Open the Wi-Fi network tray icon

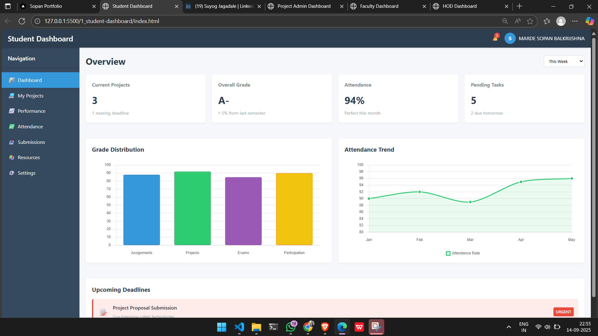pyautogui.click(x=538, y=327)
